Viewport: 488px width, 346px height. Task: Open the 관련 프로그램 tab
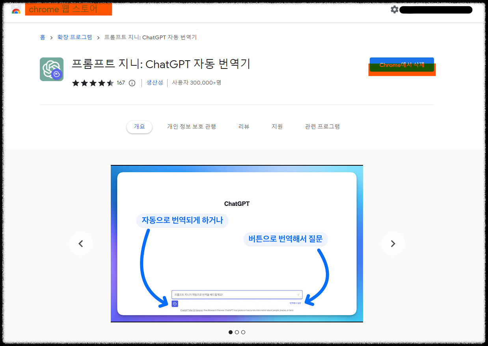pos(322,126)
